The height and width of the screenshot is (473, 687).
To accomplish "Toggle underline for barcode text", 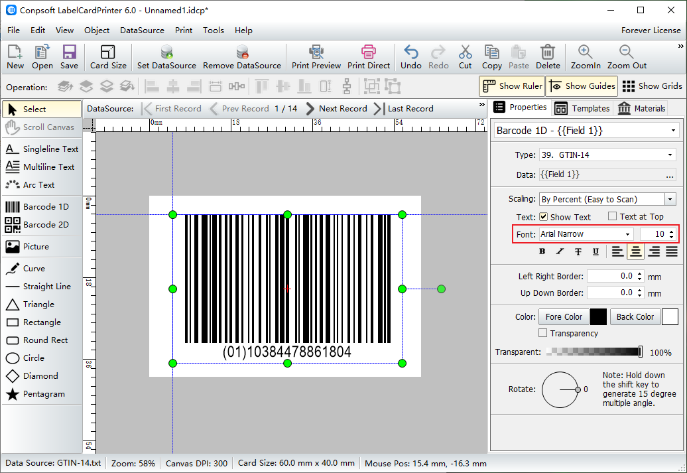I will [x=595, y=251].
